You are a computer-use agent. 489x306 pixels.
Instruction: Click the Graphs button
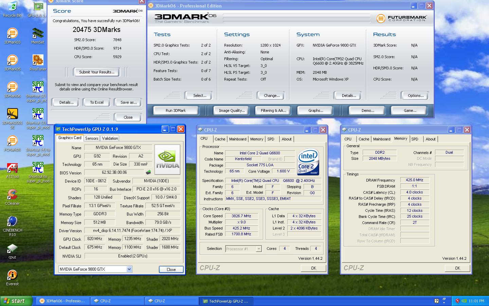pos(316,111)
